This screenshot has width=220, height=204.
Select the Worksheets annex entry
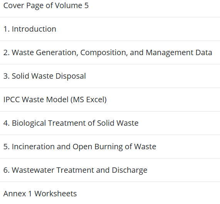[x=40, y=194]
